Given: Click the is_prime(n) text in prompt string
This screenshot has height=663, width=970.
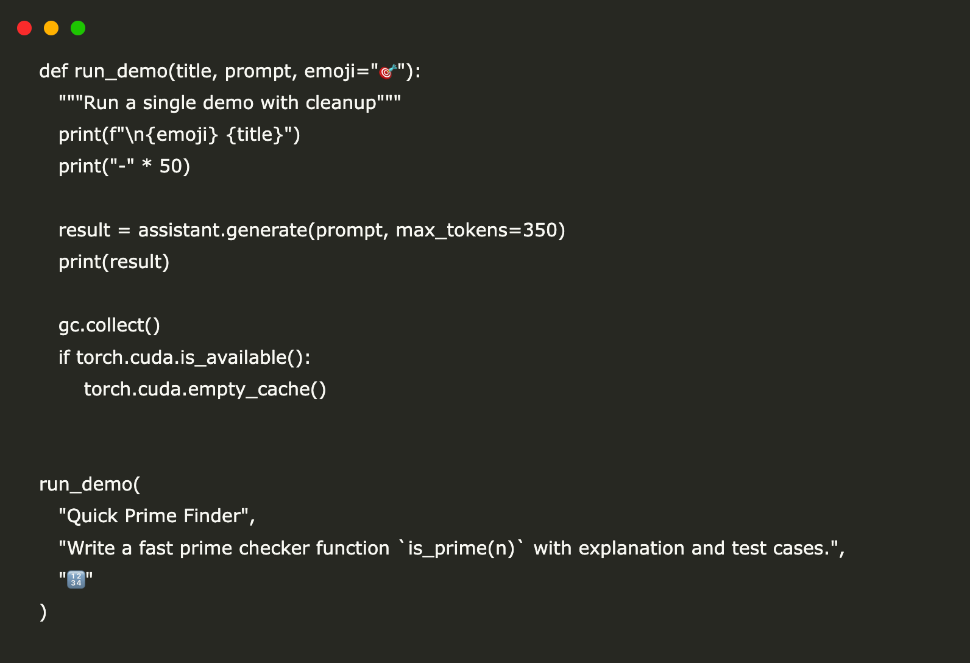Looking at the screenshot, I should click(x=461, y=548).
